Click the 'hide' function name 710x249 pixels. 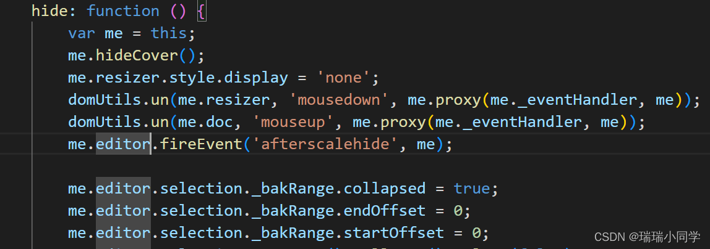pyautogui.click(x=49, y=10)
